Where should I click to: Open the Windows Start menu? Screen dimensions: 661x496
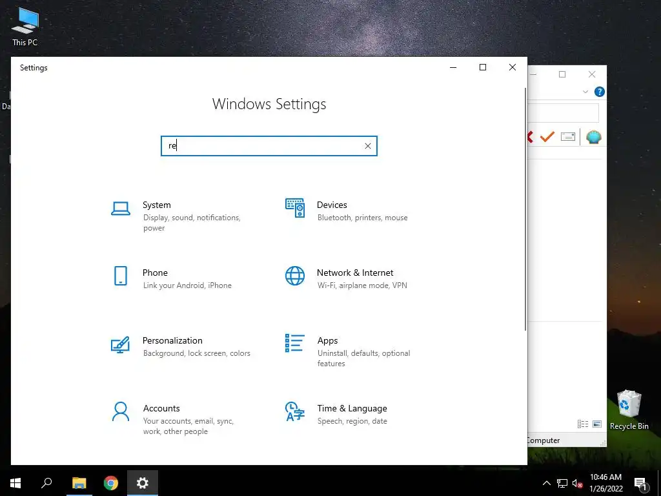pos(15,483)
